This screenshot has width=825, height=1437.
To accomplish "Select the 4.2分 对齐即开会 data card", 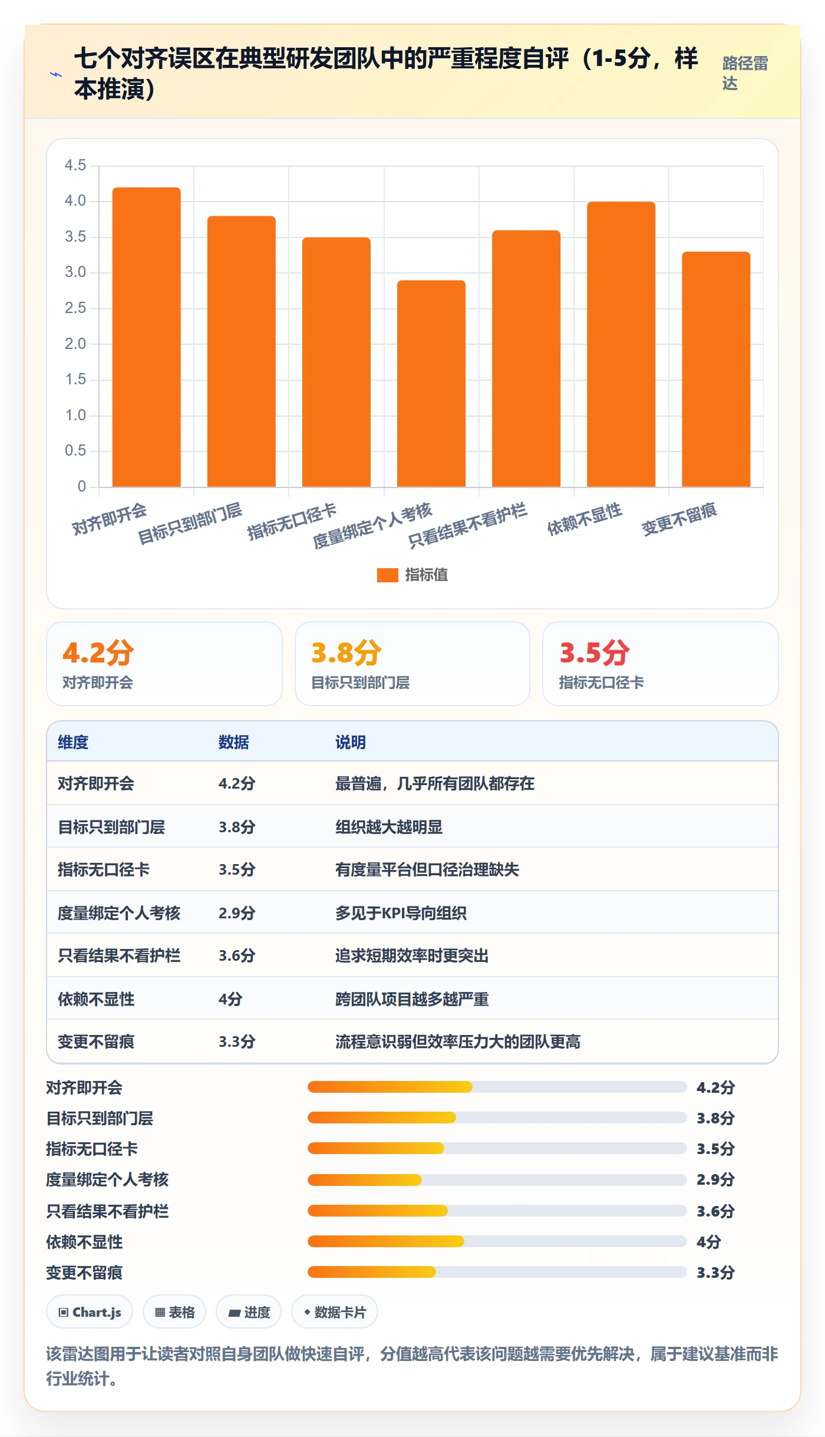I will pos(164,664).
